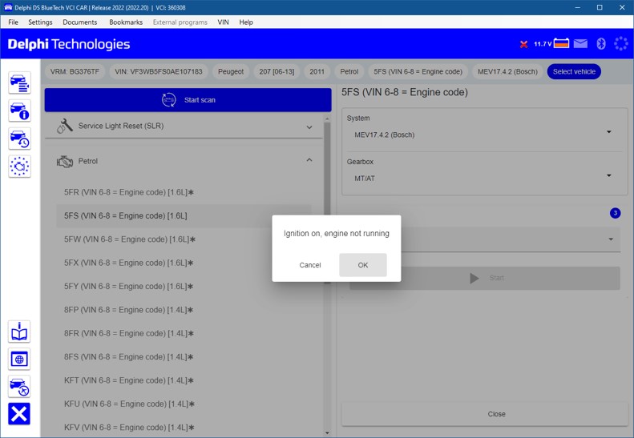This screenshot has width=634, height=438.
Task: Open the vehicle selection list icon in sidebar
Action: click(x=19, y=82)
